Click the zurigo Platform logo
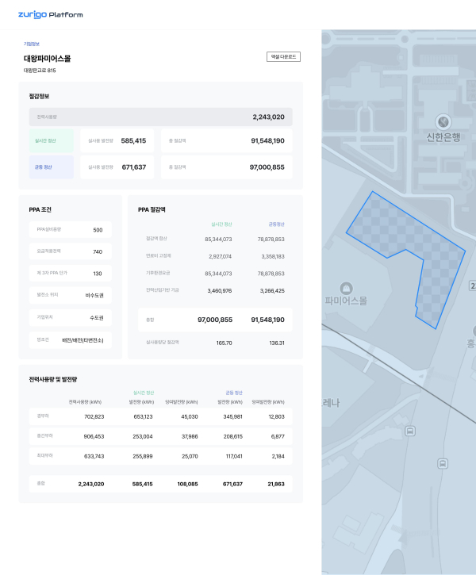Screen dimensions: 476x575 pos(50,14)
